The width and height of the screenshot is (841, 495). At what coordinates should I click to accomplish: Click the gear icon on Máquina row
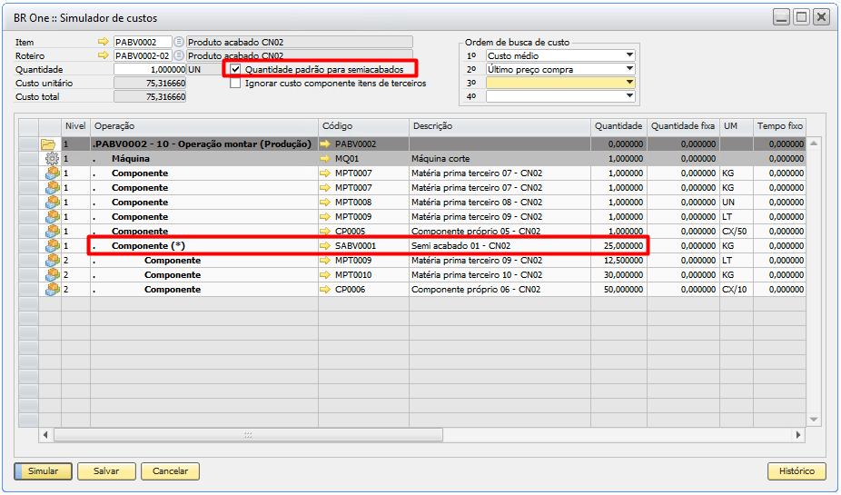click(52, 159)
